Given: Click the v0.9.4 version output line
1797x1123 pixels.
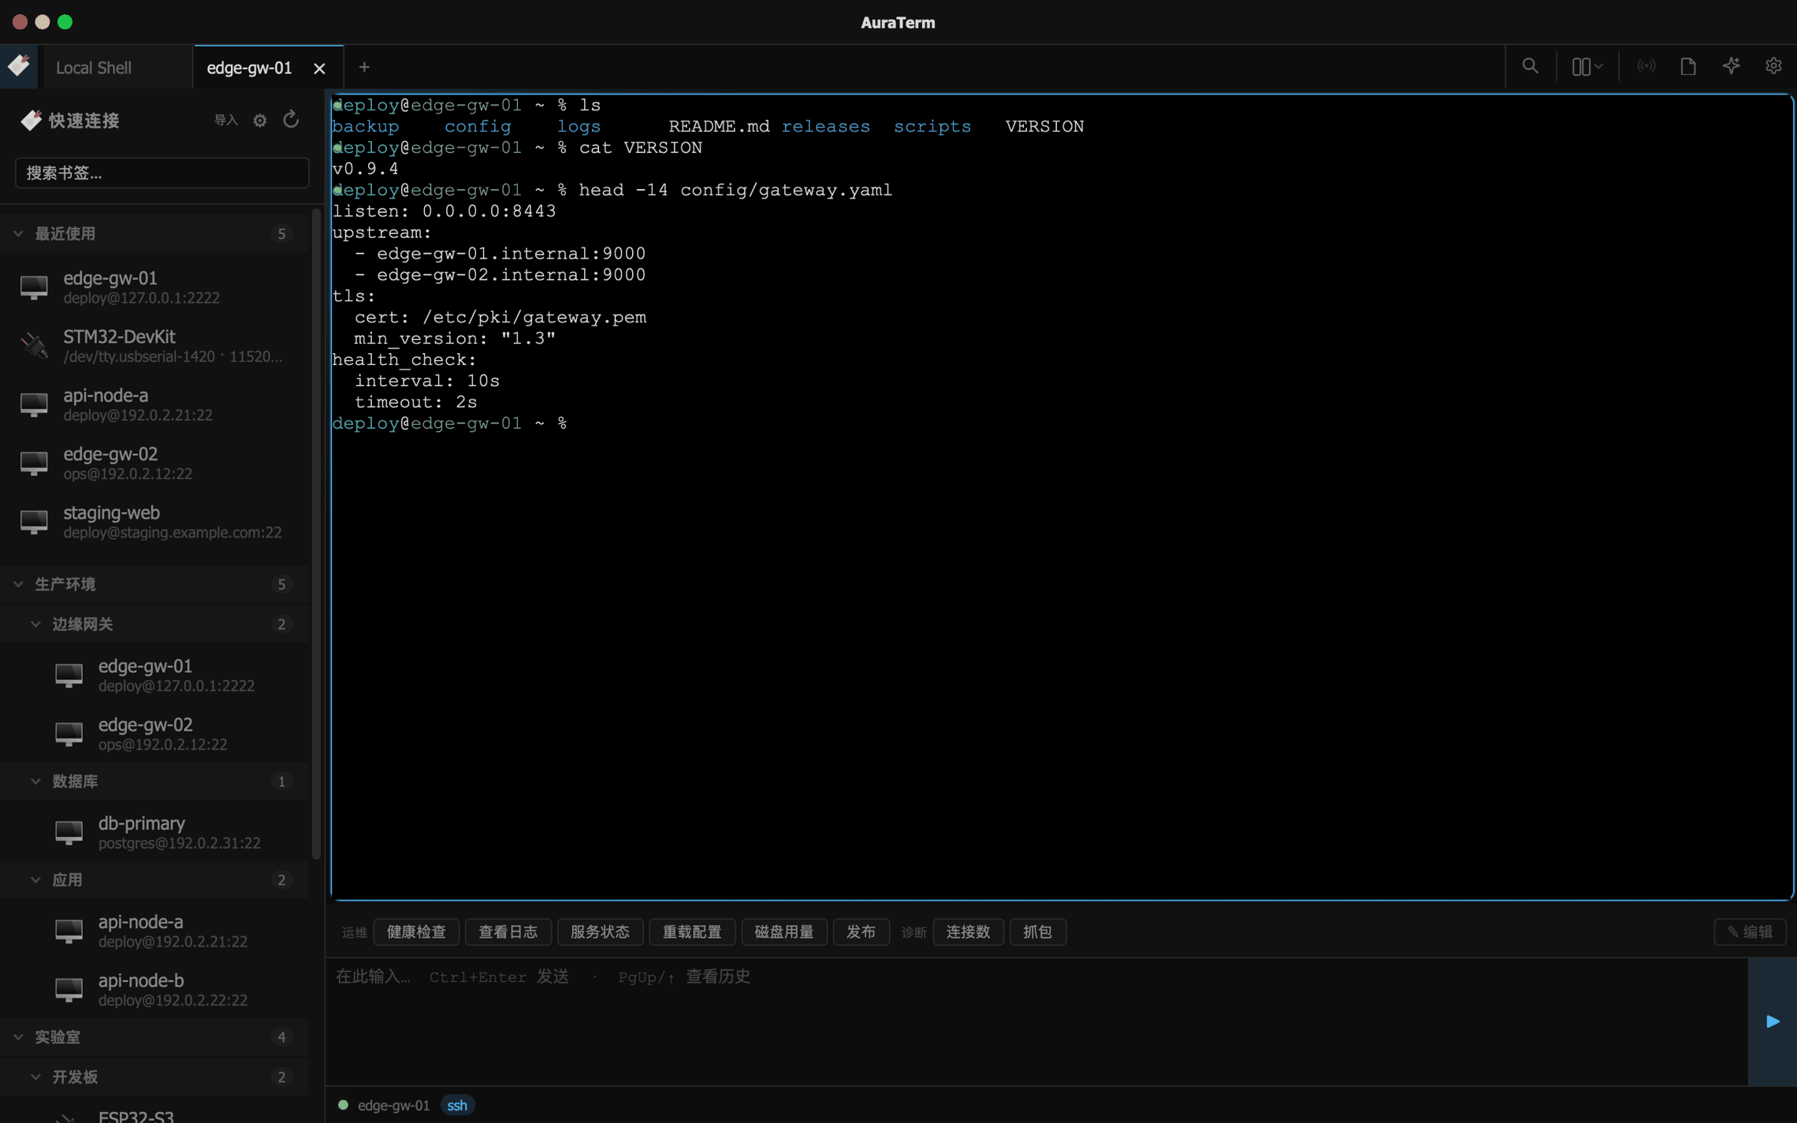Looking at the screenshot, I should coord(365,169).
